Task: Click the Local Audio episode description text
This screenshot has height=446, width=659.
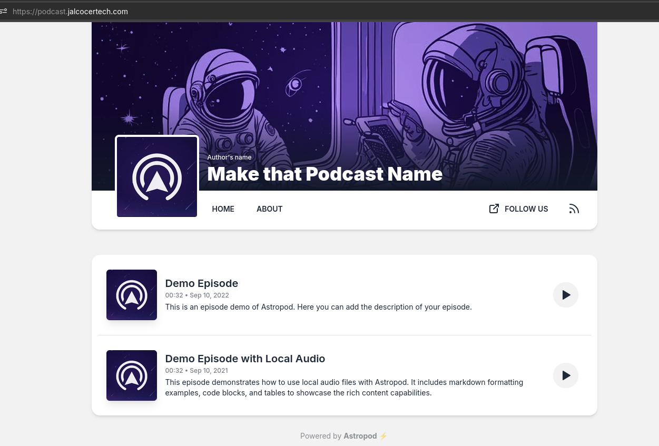Action: coord(343,388)
